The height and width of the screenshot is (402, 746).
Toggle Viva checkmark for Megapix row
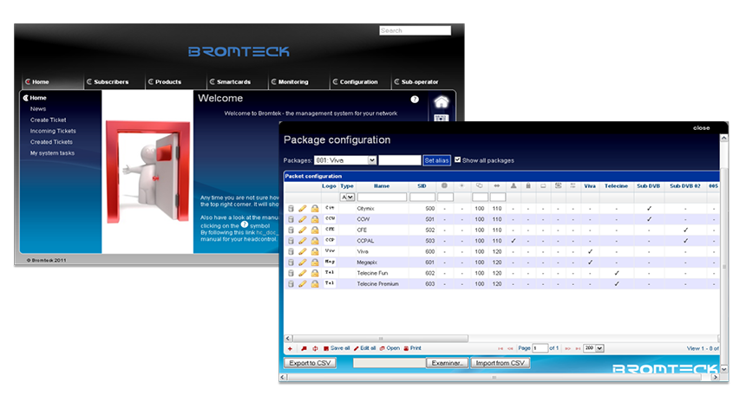591,263
